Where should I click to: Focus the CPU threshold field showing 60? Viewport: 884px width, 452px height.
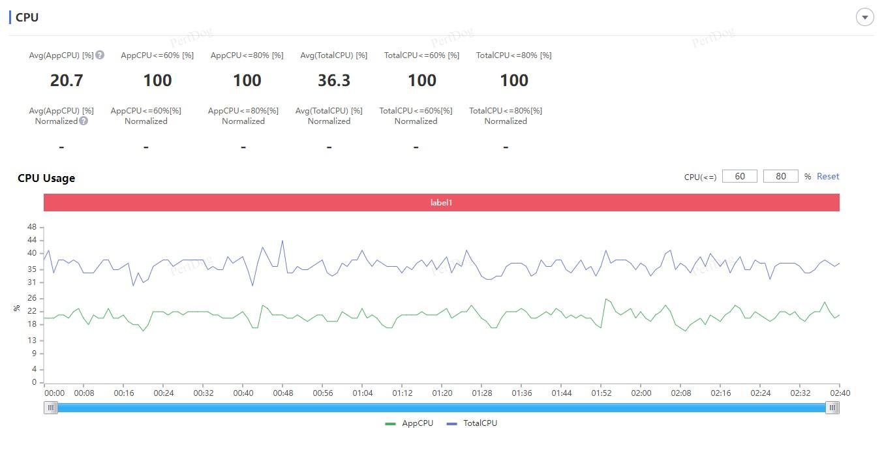pos(740,177)
